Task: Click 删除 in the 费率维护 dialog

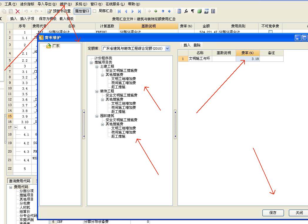Action: coord(197,45)
